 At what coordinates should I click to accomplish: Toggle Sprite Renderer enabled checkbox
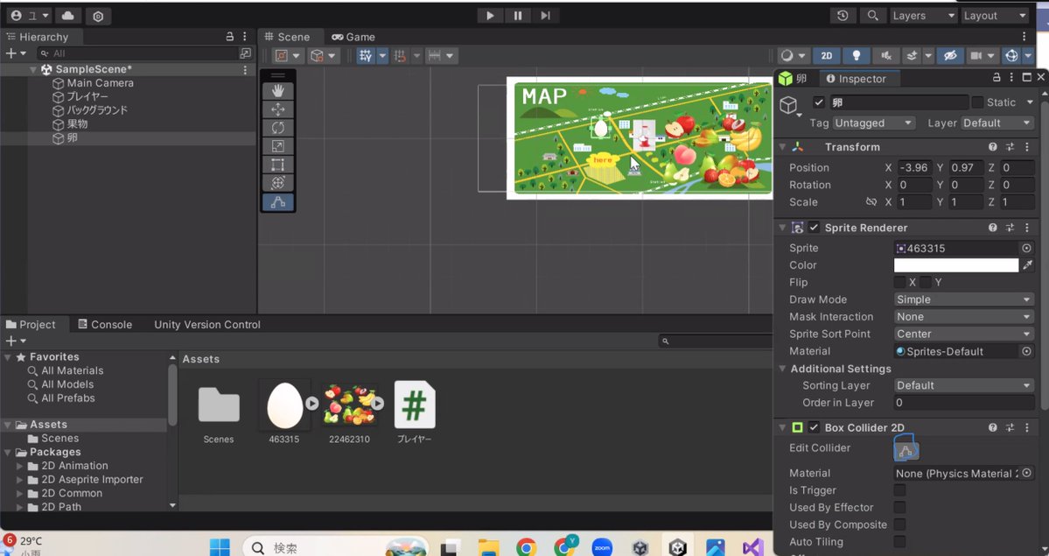[x=814, y=228]
